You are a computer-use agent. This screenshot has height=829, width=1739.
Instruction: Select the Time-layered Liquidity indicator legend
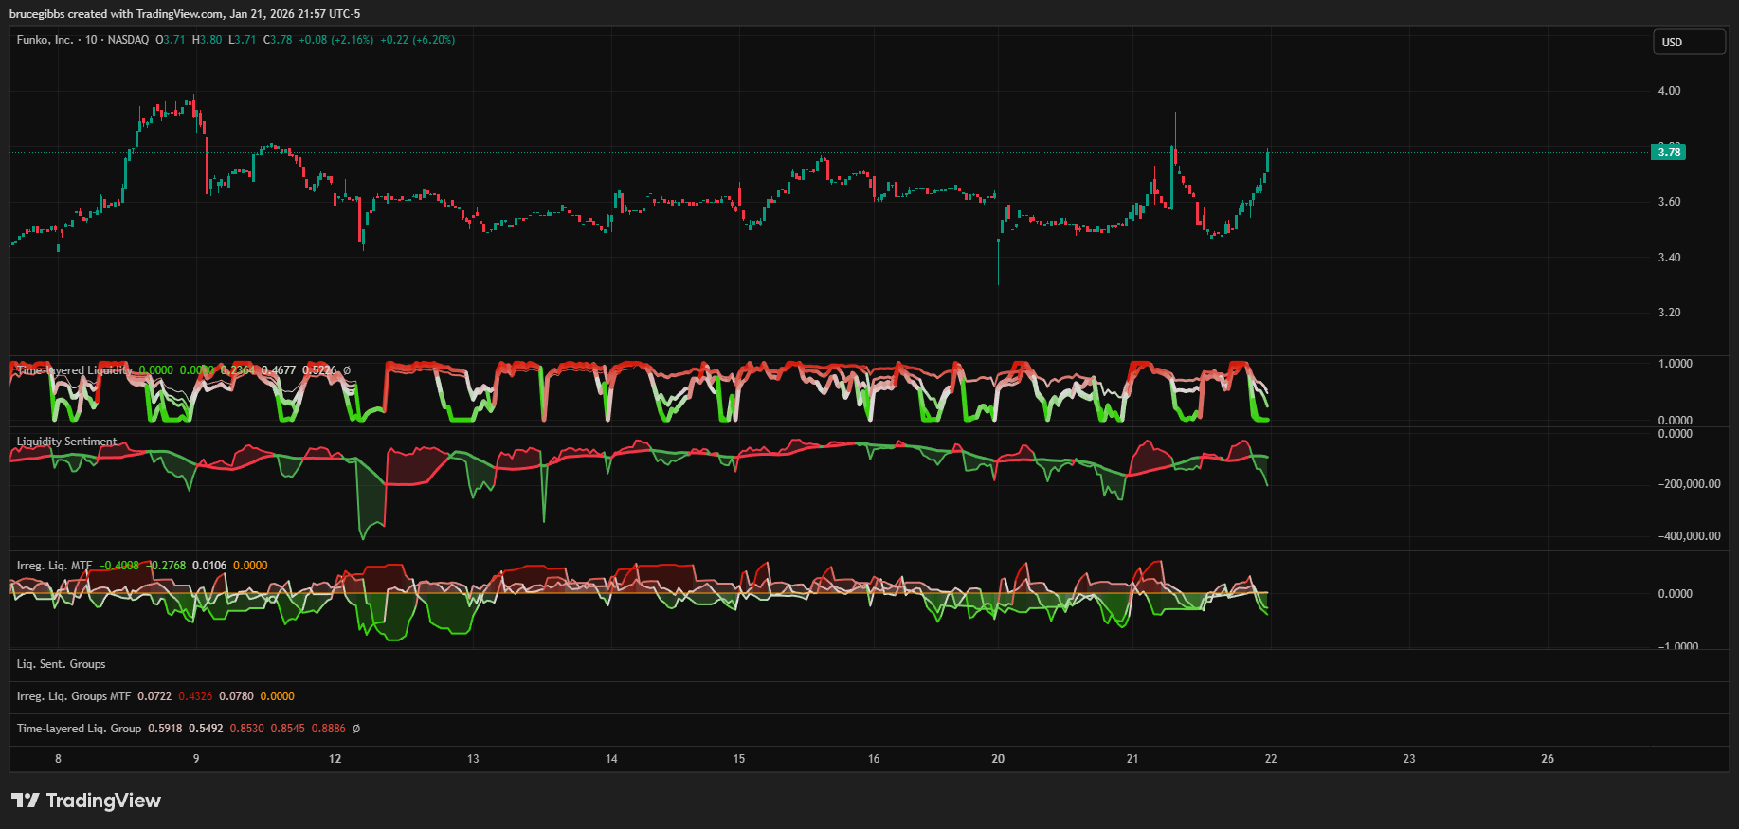point(74,370)
